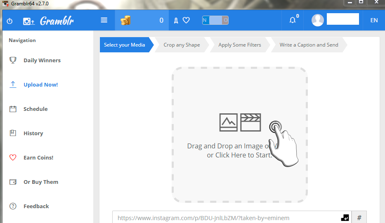The width and height of the screenshot is (385, 223).
Task: Click the calendar Schedule icon
Action: [x=13, y=109]
